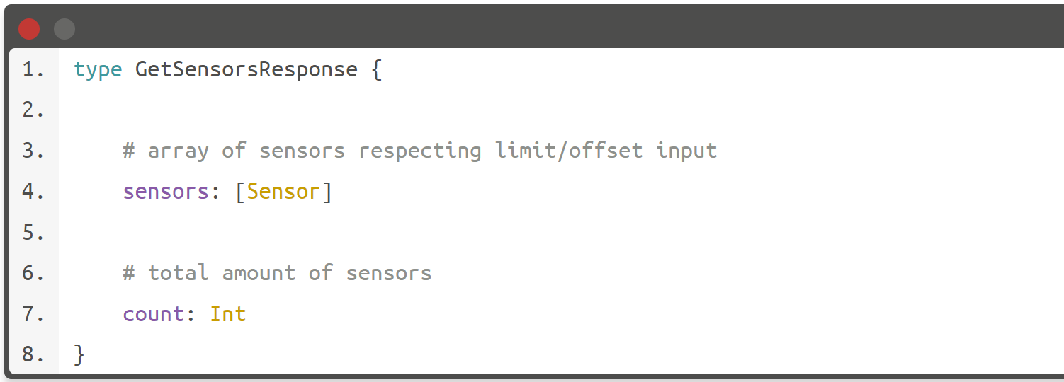The image size is (1064, 382).
Task: Click the 'sensors' field name
Action: coord(166,192)
